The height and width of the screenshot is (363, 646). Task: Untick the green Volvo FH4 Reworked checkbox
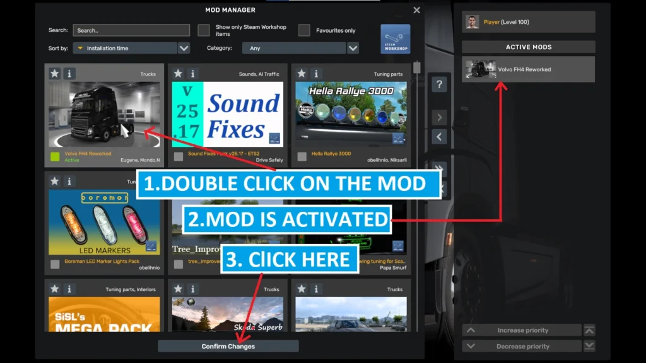pos(55,156)
